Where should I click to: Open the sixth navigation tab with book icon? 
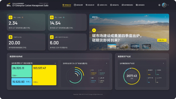[127, 5]
